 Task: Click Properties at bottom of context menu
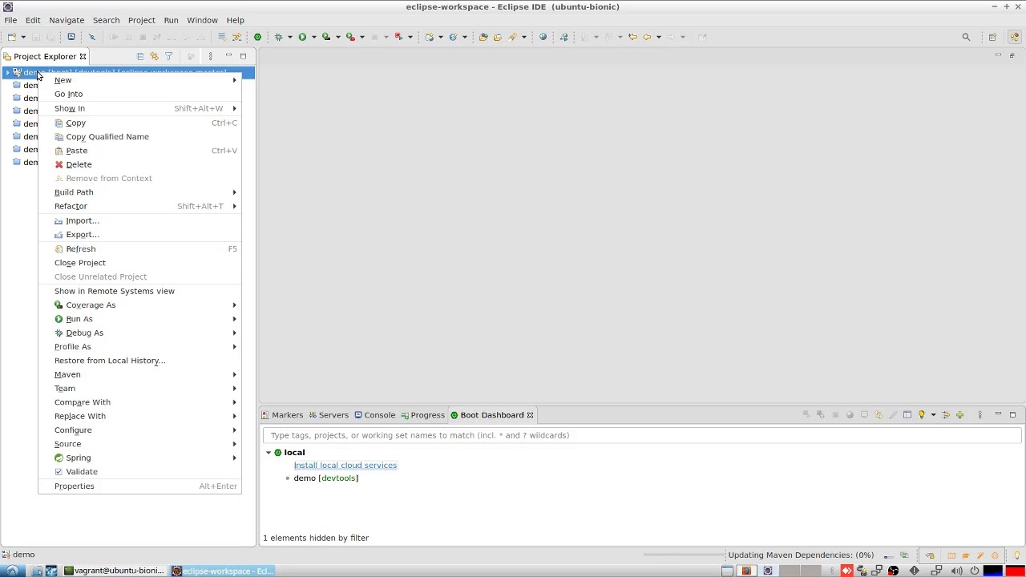click(x=139, y=486)
